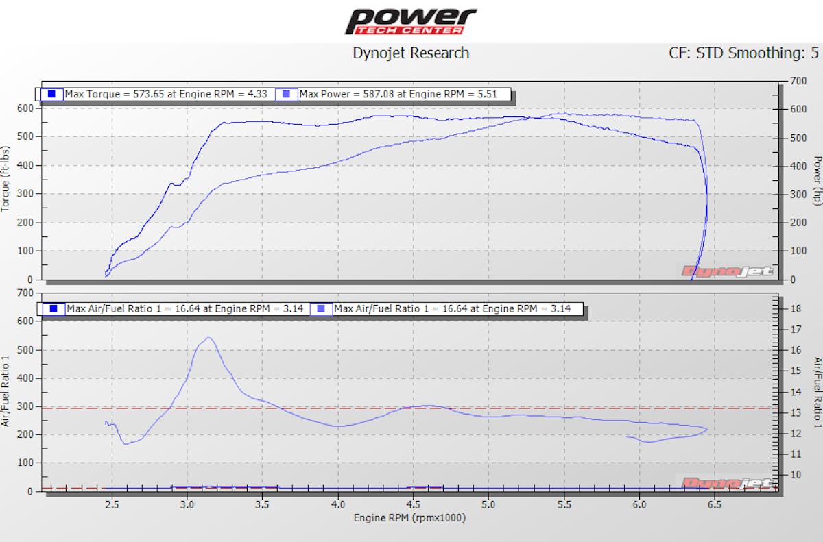Select the Max Torque = 573.65 legend label

click(x=166, y=94)
